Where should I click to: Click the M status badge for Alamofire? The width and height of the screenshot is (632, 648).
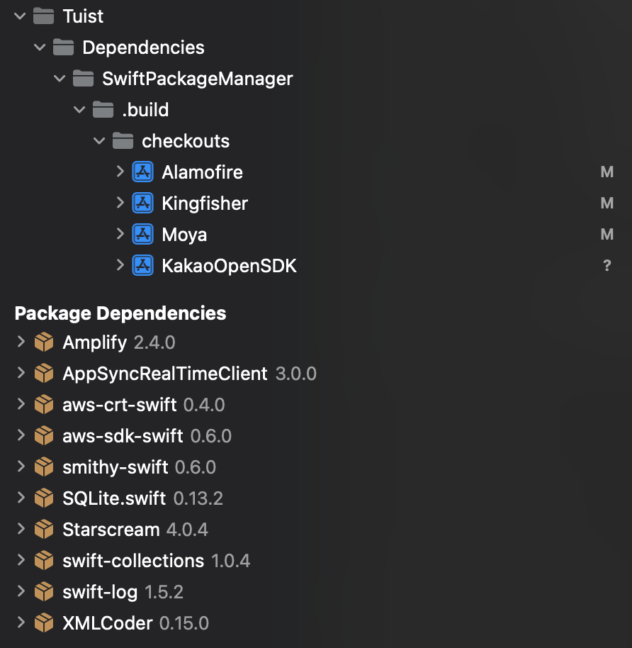[x=606, y=172]
